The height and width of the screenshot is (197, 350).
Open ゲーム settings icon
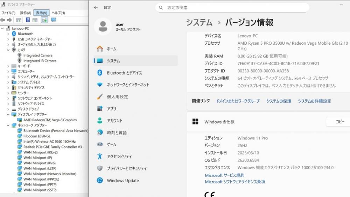tap(100, 144)
